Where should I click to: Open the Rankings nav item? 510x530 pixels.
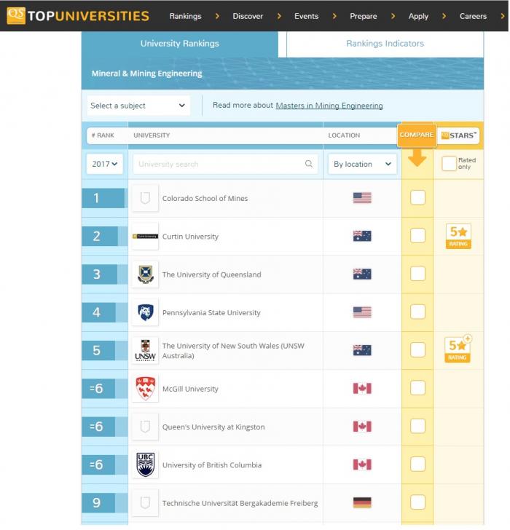coord(185,16)
